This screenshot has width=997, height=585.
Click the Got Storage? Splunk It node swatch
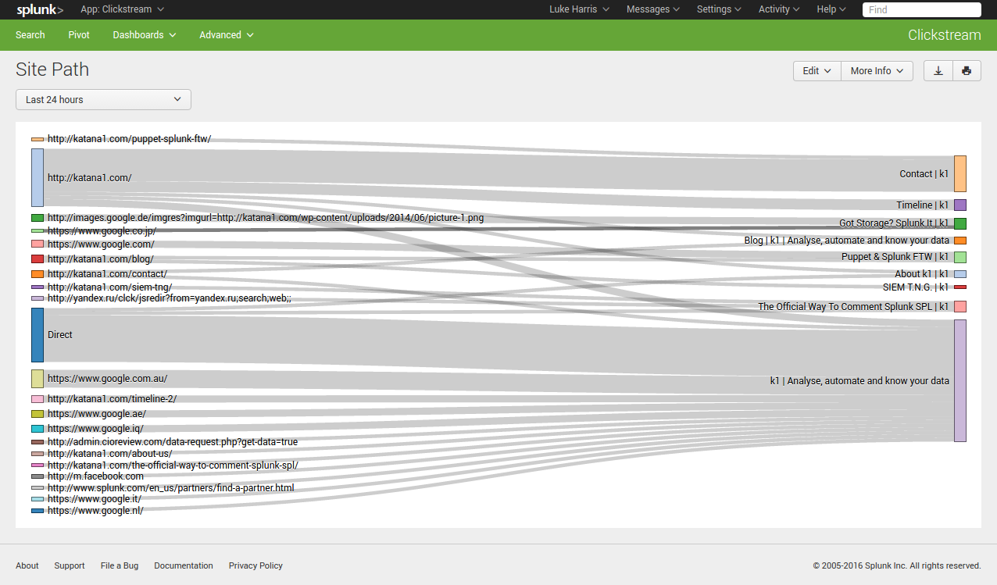[960, 223]
